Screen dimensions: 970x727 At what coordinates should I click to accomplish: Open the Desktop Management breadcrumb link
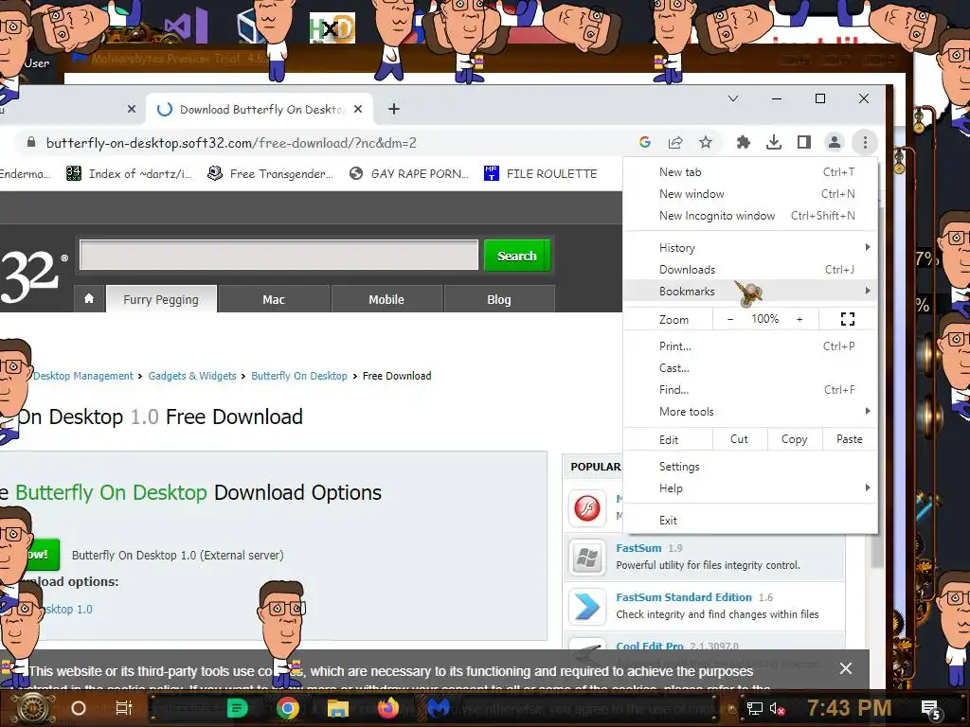[x=83, y=376]
